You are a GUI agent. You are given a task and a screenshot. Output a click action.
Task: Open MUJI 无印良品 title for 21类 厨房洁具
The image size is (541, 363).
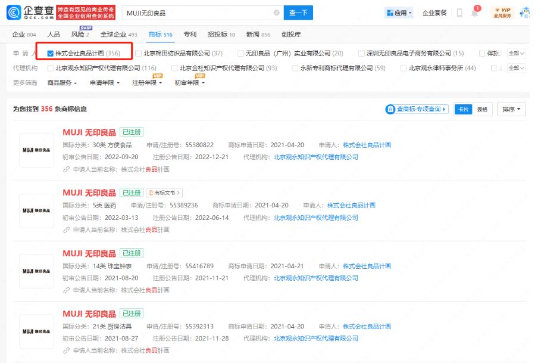click(x=89, y=314)
